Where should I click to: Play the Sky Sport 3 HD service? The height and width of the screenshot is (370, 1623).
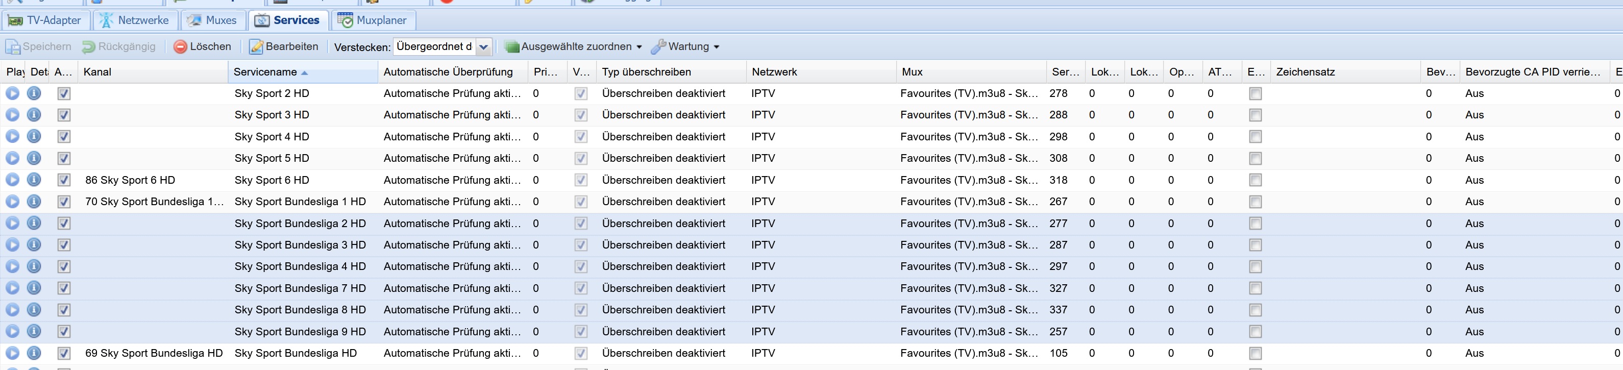[x=13, y=115]
